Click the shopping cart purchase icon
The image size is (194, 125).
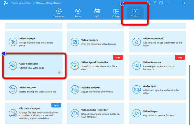click(x=149, y=3)
